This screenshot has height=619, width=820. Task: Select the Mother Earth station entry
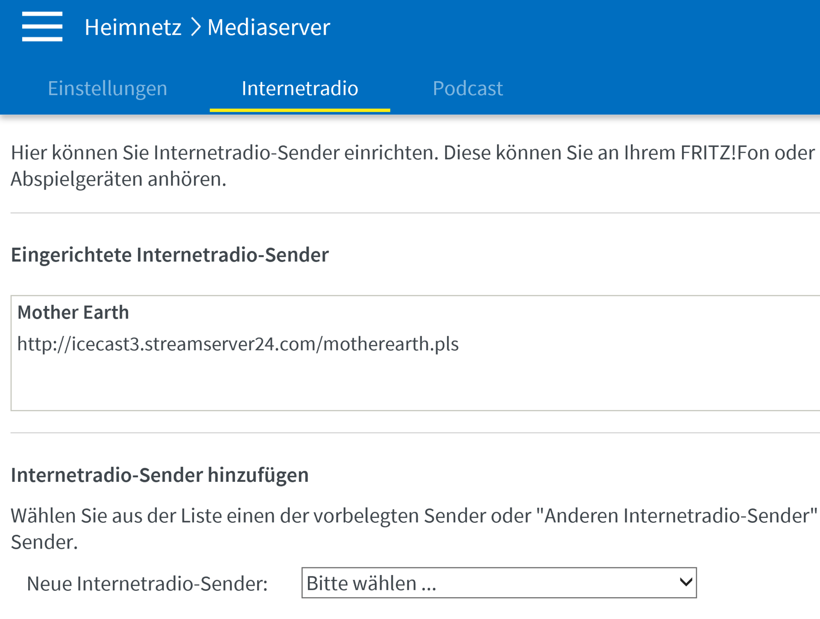tap(73, 312)
